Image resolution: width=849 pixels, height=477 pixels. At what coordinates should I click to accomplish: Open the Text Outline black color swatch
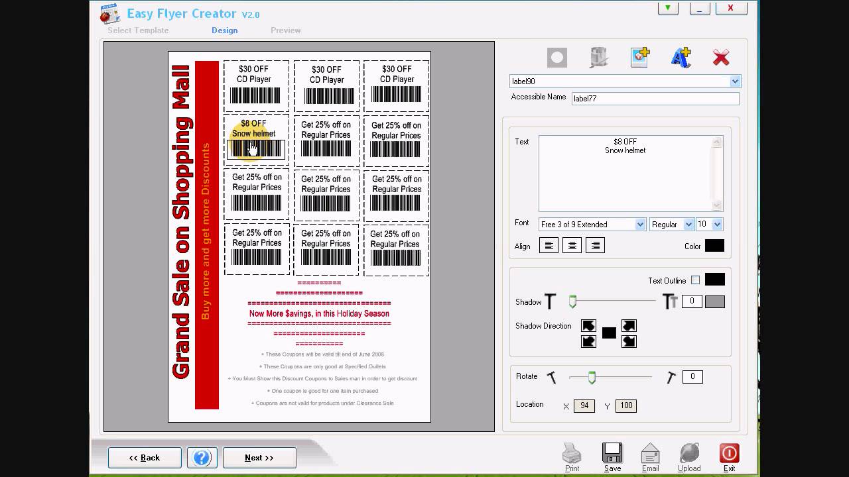tap(714, 280)
